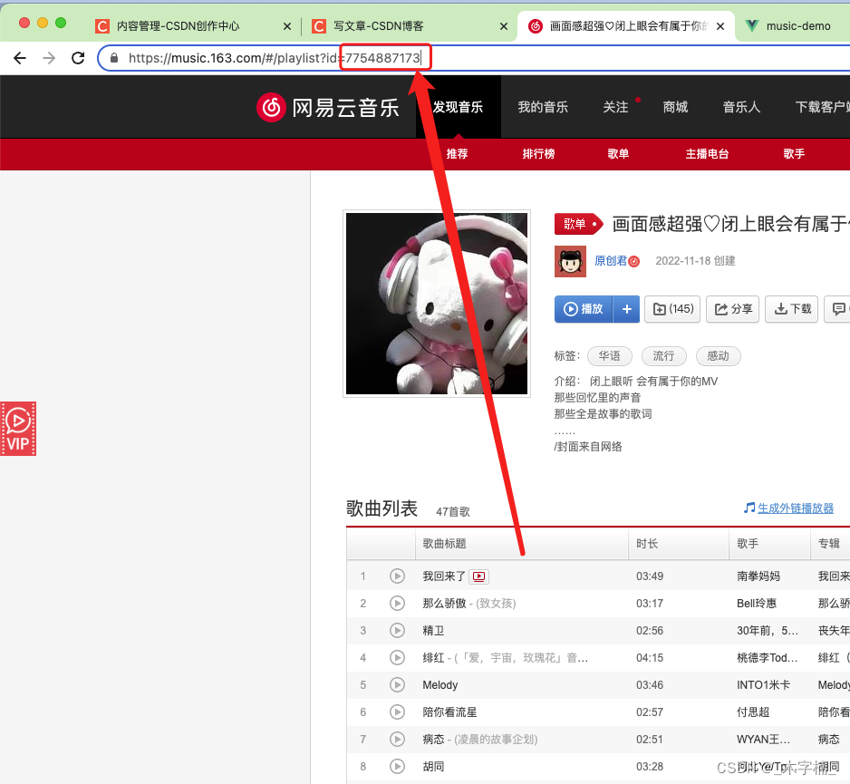The image size is (850, 784).
Task: Click the blue 播放 play button
Action: 584,309
